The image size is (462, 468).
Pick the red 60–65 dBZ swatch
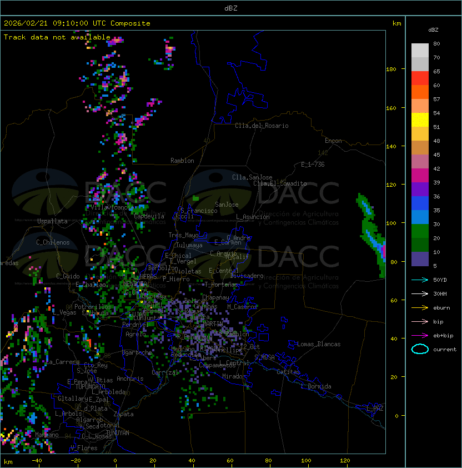click(x=420, y=78)
